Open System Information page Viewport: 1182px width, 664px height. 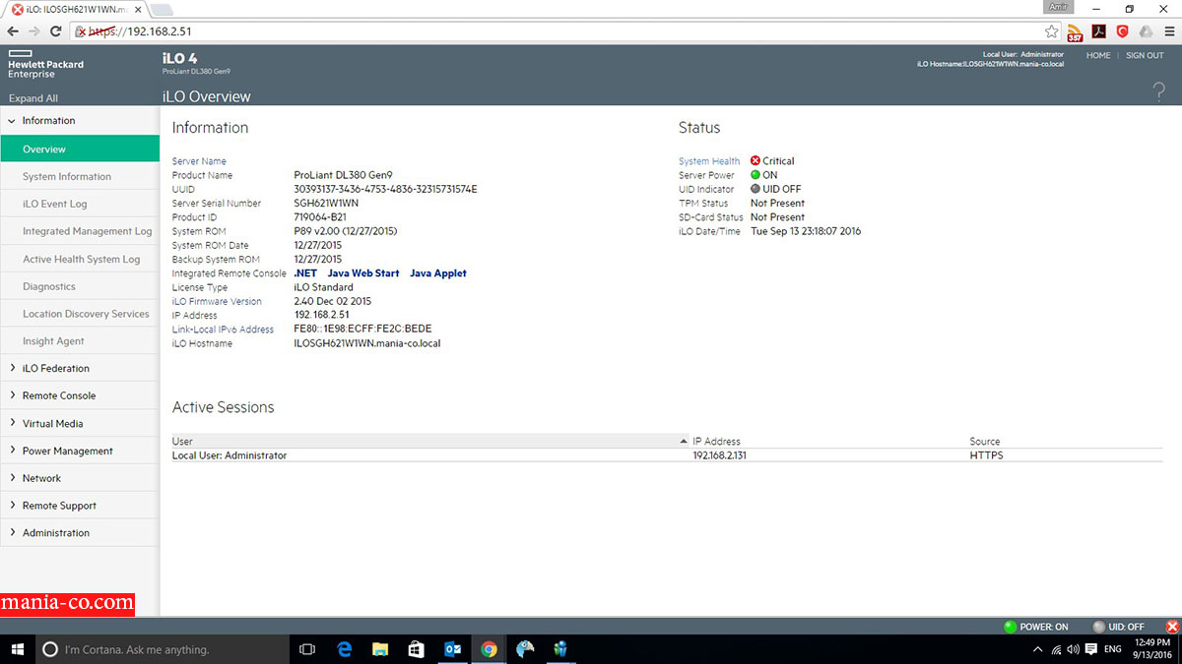[x=79, y=176]
